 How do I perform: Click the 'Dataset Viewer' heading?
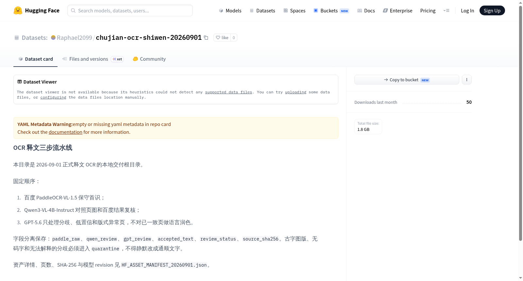[x=40, y=82]
